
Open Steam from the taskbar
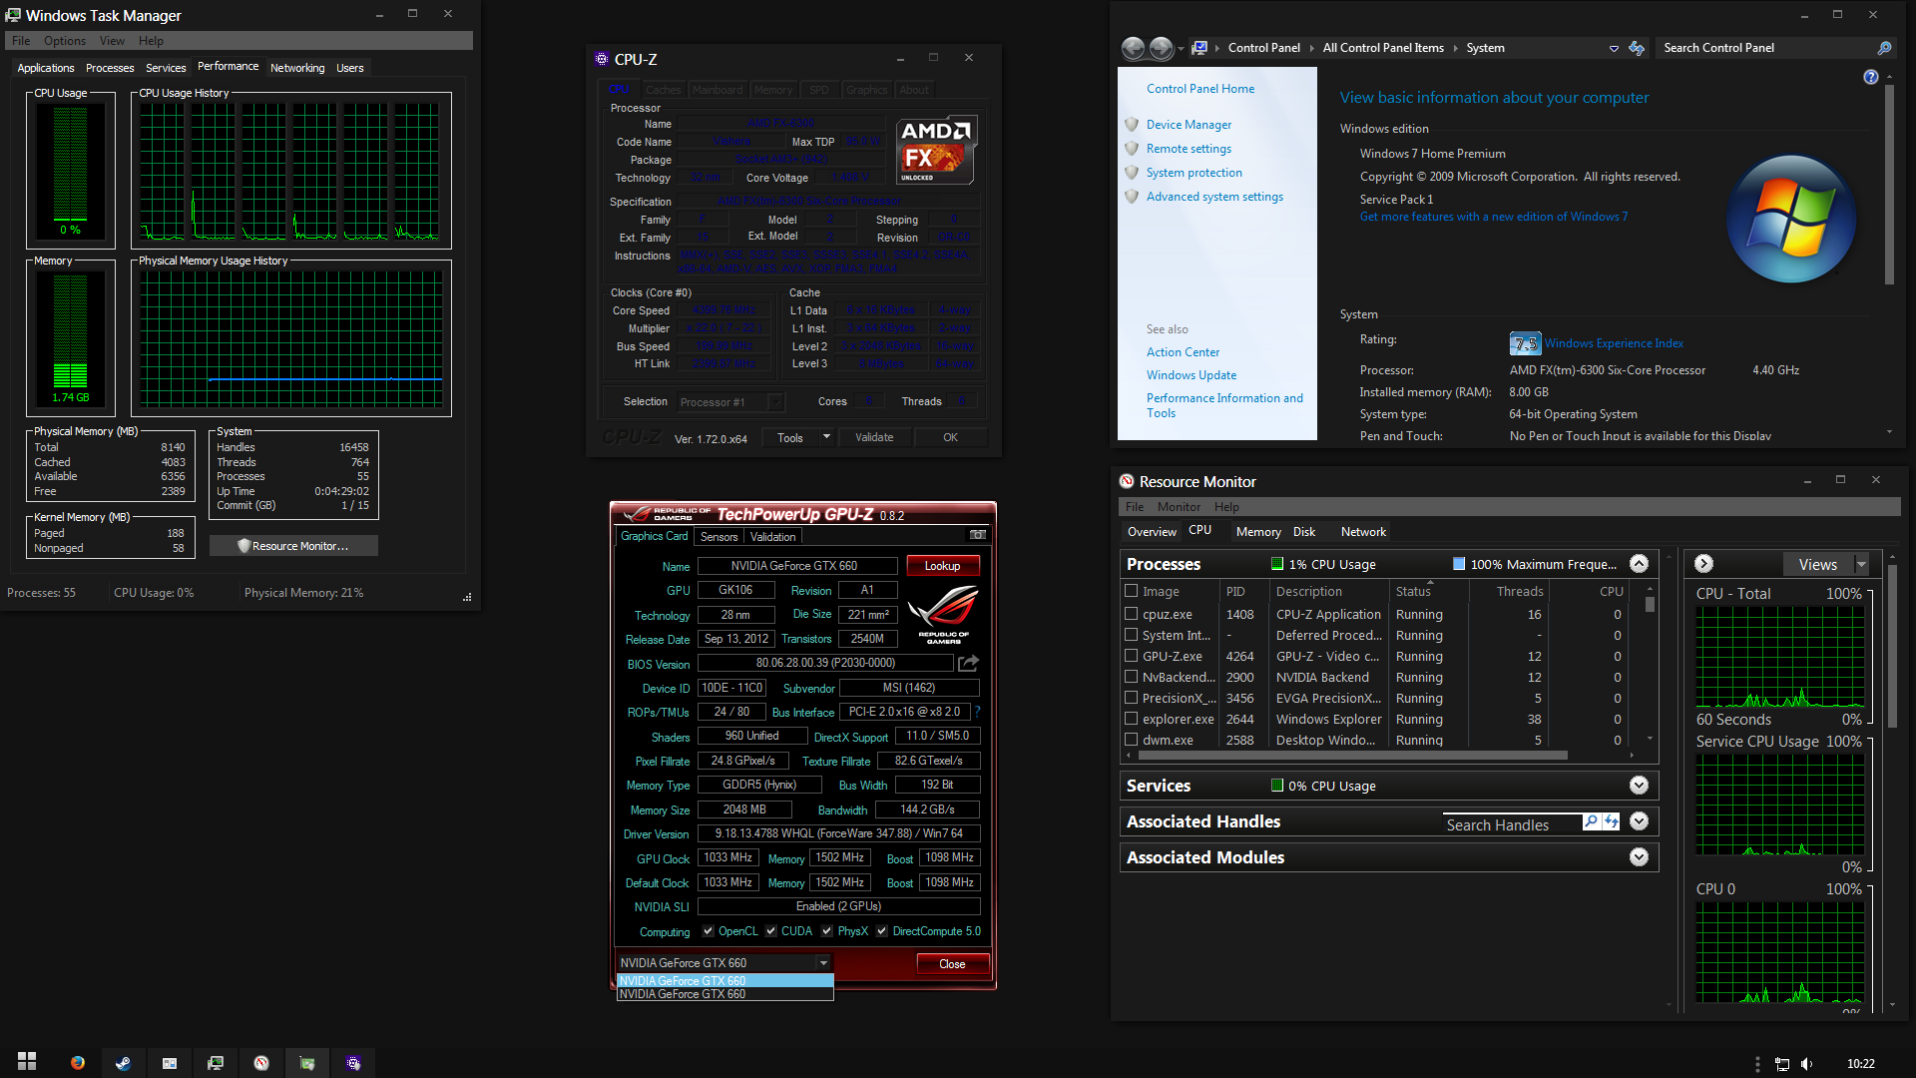point(123,1063)
